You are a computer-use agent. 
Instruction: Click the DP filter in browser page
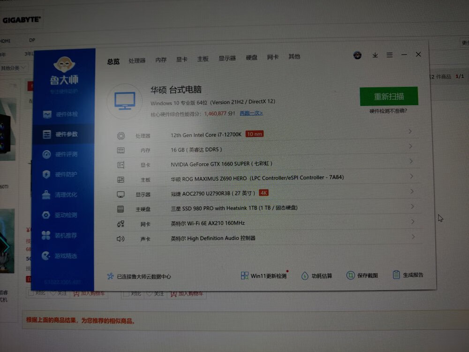pyautogui.click(x=32, y=40)
